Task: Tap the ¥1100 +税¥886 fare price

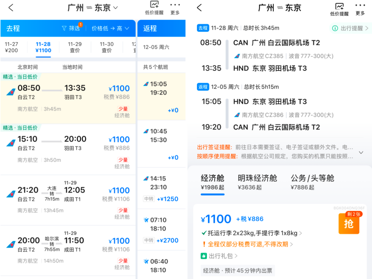Action: point(232,219)
